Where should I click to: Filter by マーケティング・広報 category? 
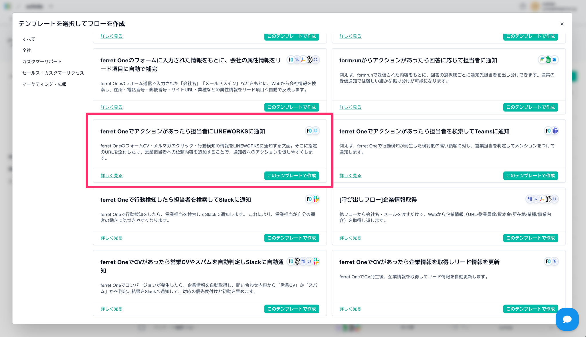click(x=44, y=84)
